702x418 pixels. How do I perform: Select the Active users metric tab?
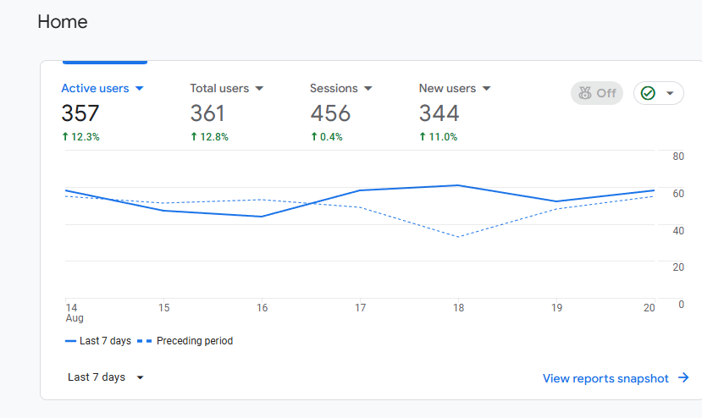click(102, 112)
